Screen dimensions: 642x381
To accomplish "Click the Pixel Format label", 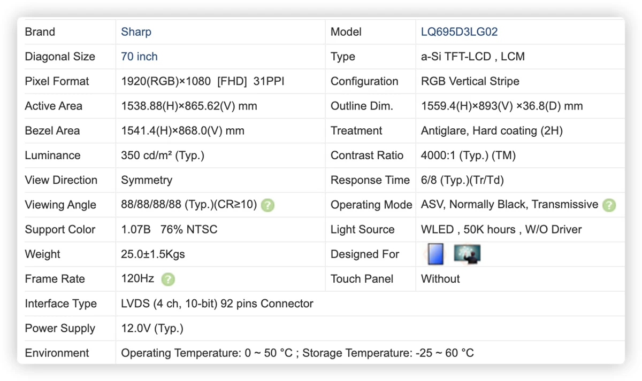I will click(x=57, y=81).
